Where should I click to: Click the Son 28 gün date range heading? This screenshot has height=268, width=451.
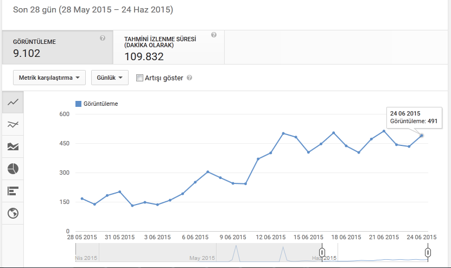pyautogui.click(x=93, y=9)
